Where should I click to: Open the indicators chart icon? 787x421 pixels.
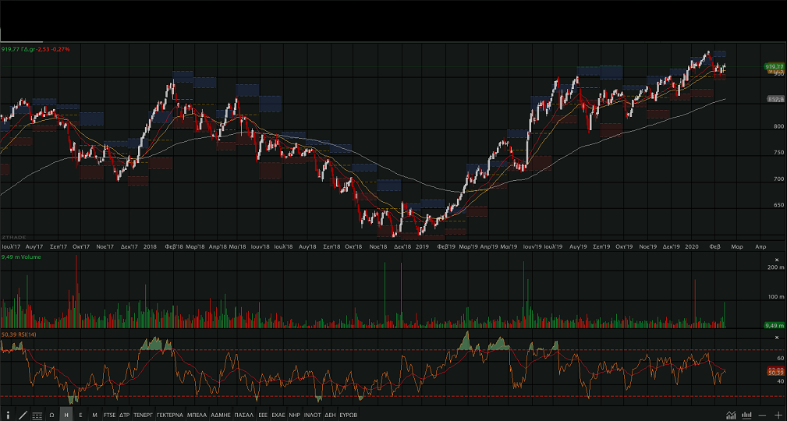coord(731,415)
